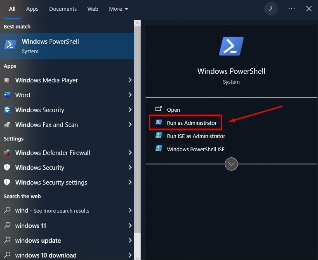318x260 pixels.
Task: Click the blue Windows Security shield icon under Apps
Action: [x=7, y=110]
